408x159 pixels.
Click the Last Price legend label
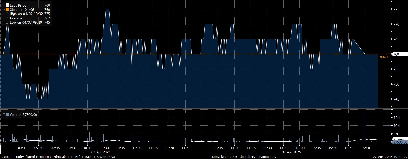18,5
